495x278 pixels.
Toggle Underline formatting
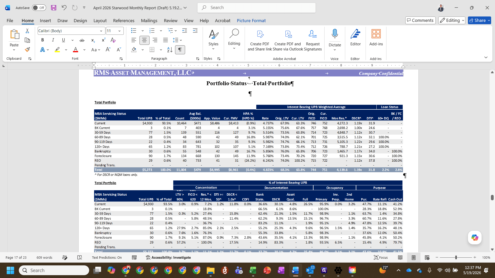pos(63,40)
